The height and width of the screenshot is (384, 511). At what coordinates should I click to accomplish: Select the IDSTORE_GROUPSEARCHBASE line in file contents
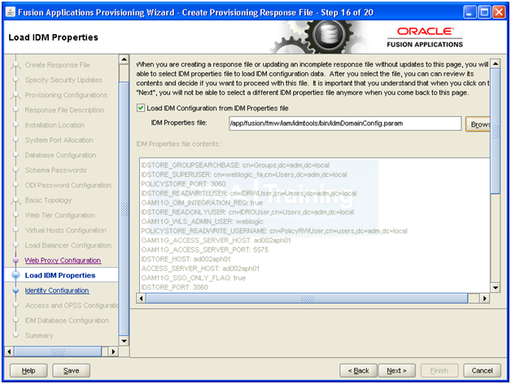(x=235, y=165)
